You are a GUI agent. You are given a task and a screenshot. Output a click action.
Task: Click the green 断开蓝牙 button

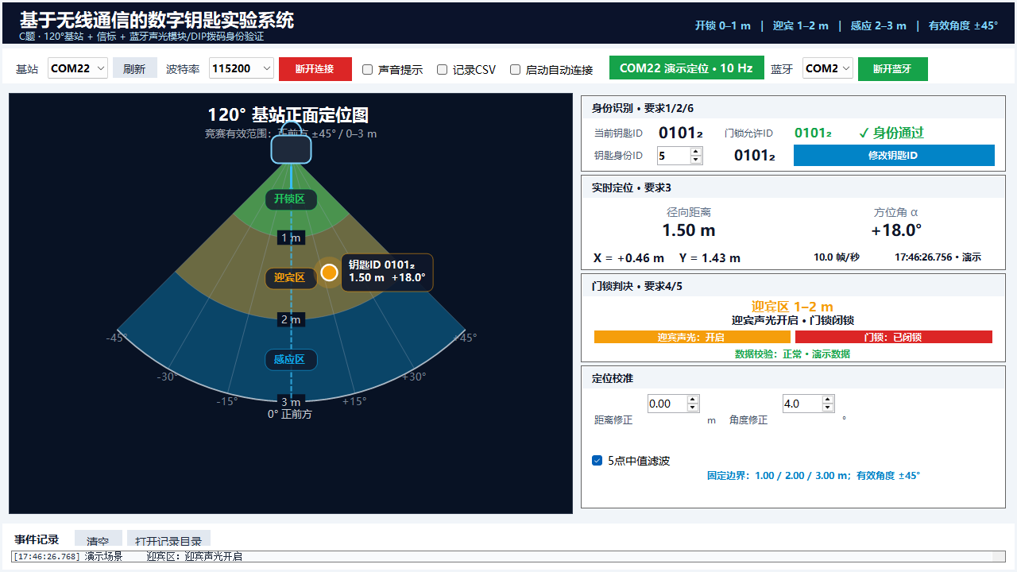point(892,69)
